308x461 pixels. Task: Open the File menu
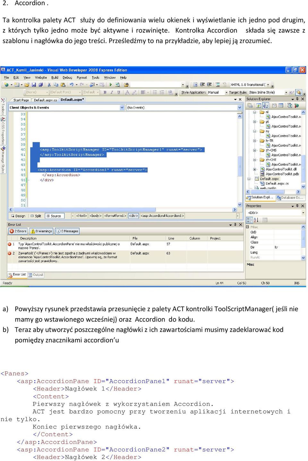point(6,78)
